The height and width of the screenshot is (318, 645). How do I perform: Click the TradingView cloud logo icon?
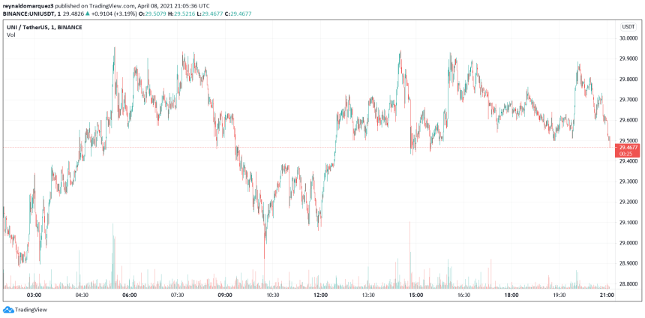coord(7,309)
